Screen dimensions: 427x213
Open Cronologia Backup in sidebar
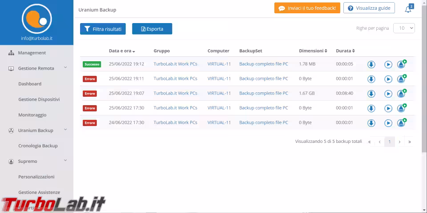tap(38, 146)
